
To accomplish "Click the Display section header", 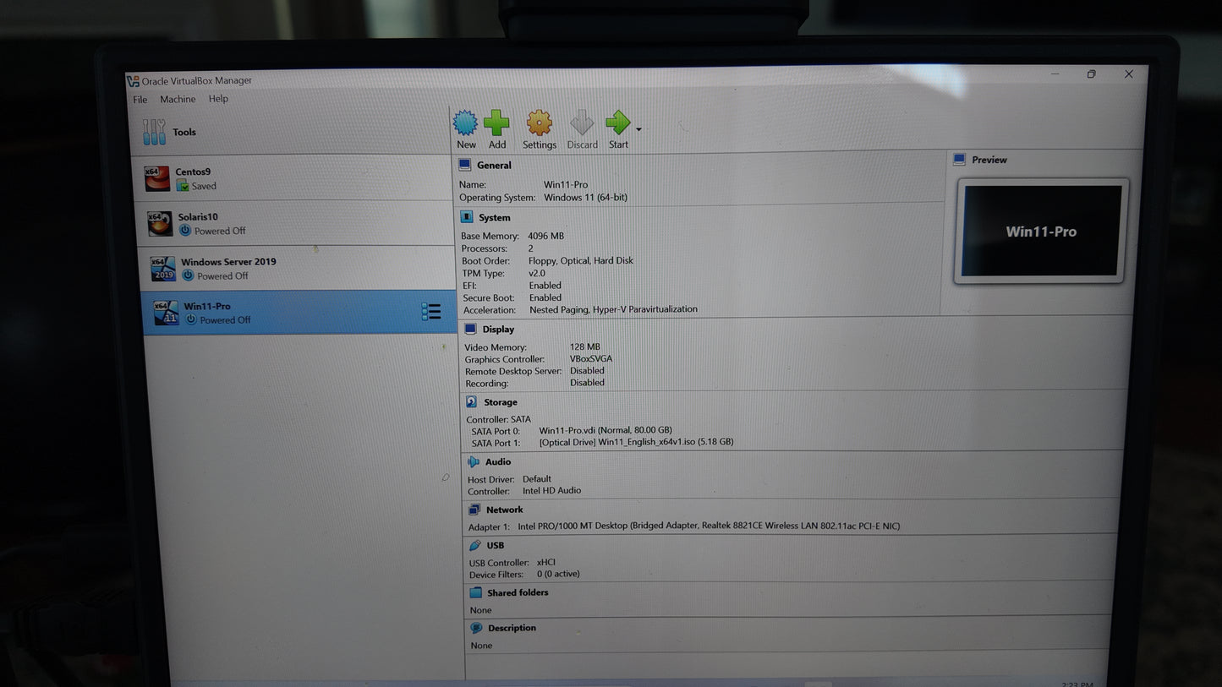I will pos(498,330).
